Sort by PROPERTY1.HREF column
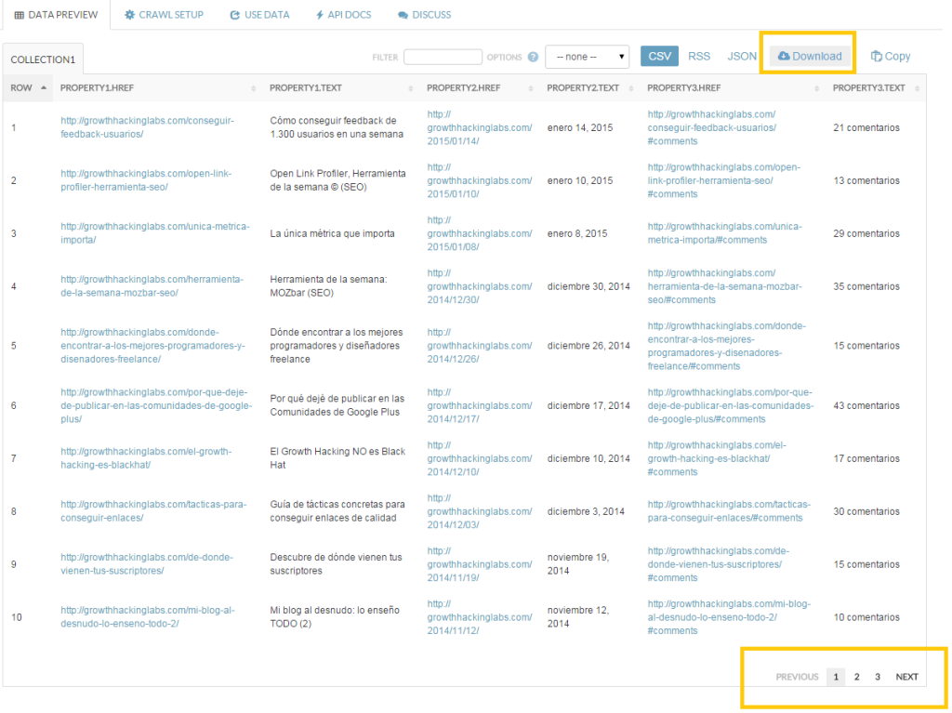The height and width of the screenshot is (713, 952). (x=157, y=88)
